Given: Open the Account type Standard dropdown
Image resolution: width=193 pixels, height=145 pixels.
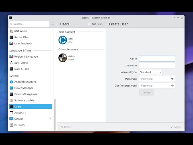Looking at the screenshot, I should click(x=151, y=72).
